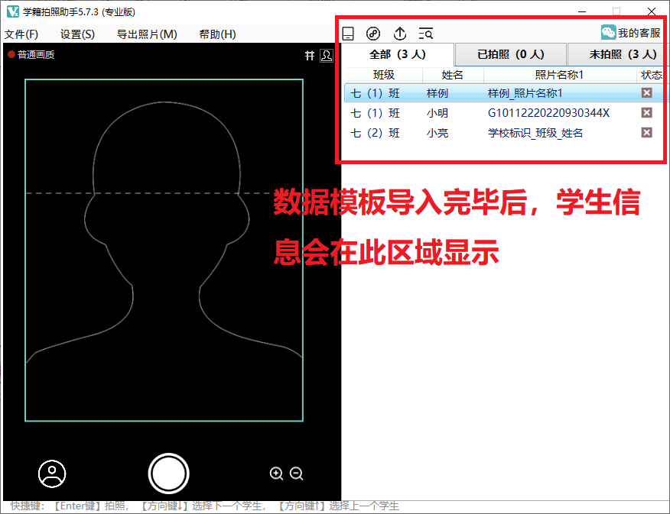Open the 导出照片 menu
The height and width of the screenshot is (514, 670).
click(x=144, y=34)
